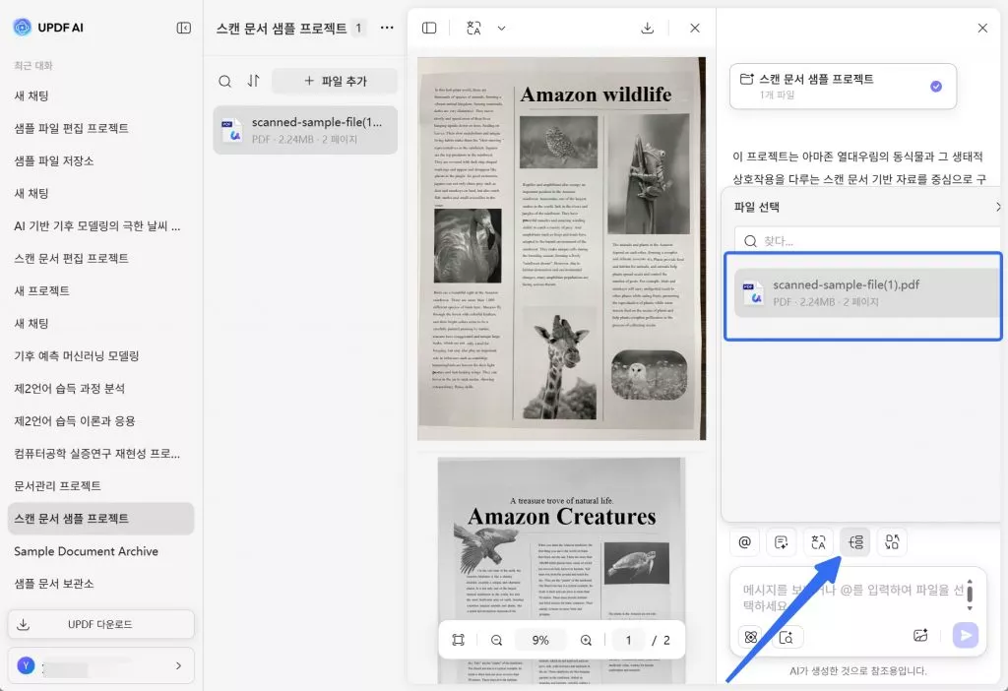Toggle checkmark on project card
Image resolution: width=1008 pixels, height=691 pixels.
point(936,87)
